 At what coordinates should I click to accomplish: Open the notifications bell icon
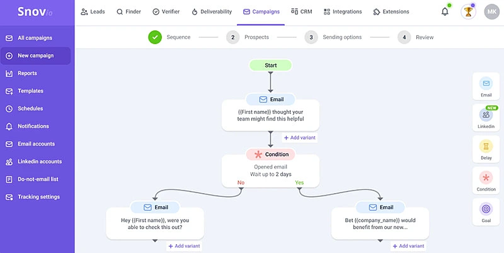tap(445, 11)
